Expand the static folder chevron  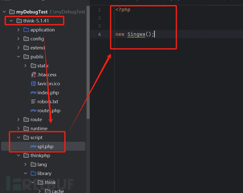[25, 66]
